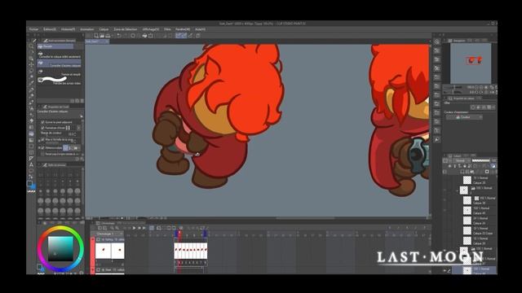This screenshot has height=293, width=522.
Task: Click the red playhead marker on timeline
Action: point(179,234)
